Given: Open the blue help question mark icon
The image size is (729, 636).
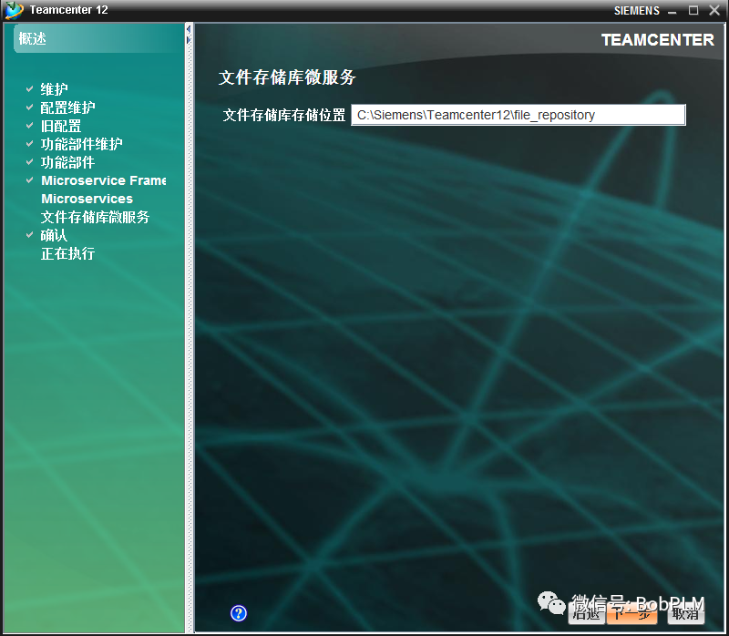Looking at the screenshot, I should click(239, 613).
